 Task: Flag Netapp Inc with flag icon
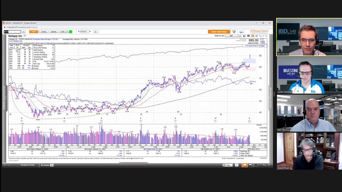(25, 36)
